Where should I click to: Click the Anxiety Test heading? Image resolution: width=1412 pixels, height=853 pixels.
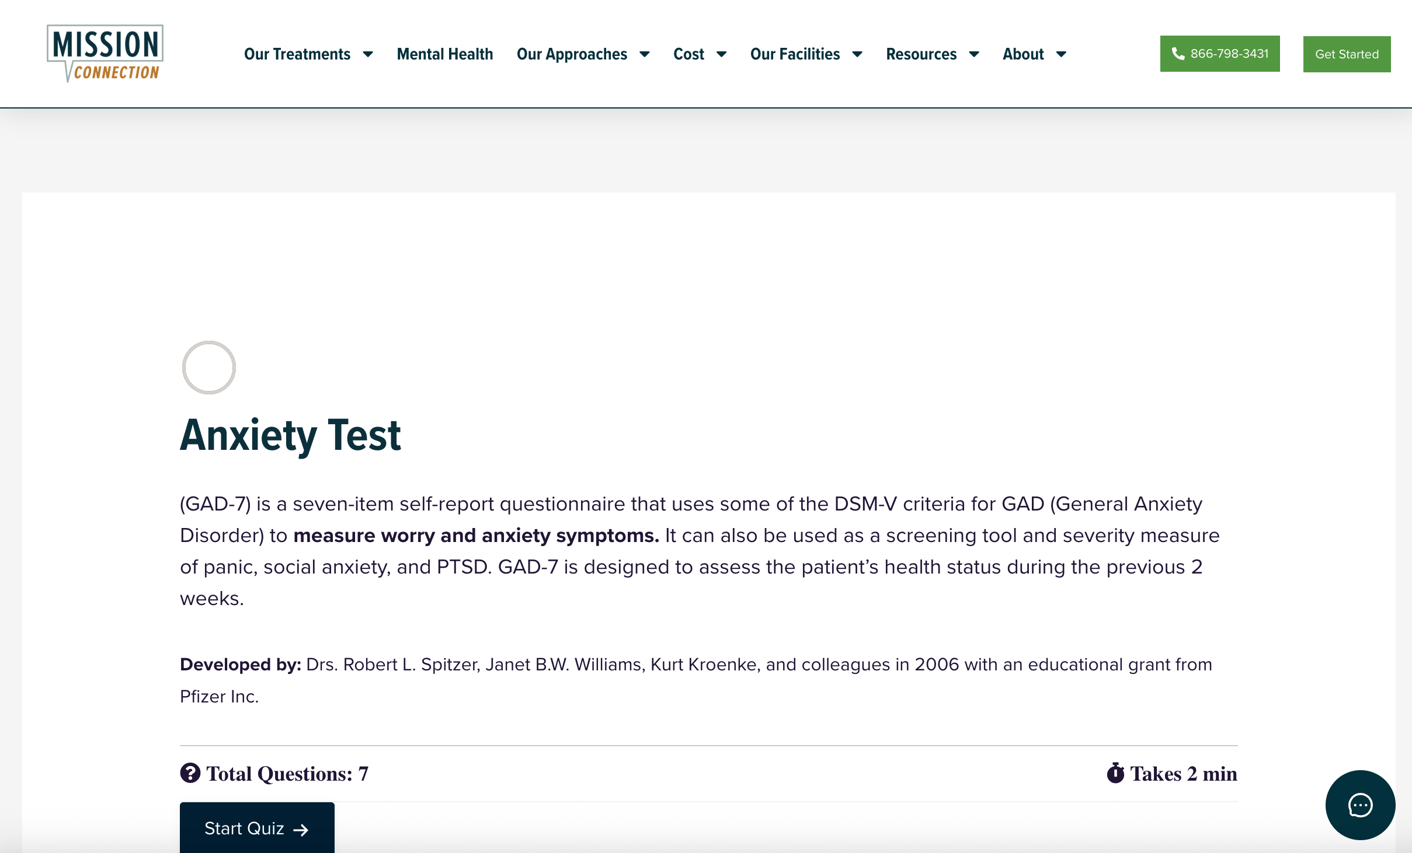[290, 434]
